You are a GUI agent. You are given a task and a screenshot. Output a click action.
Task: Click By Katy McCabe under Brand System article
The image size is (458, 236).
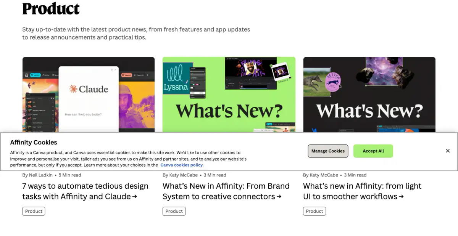point(180,175)
